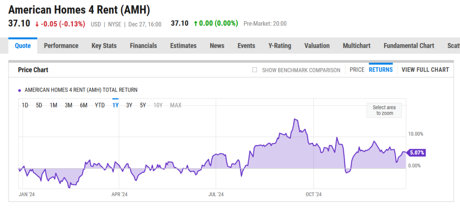Viewport: 460px width, 209px height.
Task: Switch chart range to 3Y
Action: click(129, 105)
